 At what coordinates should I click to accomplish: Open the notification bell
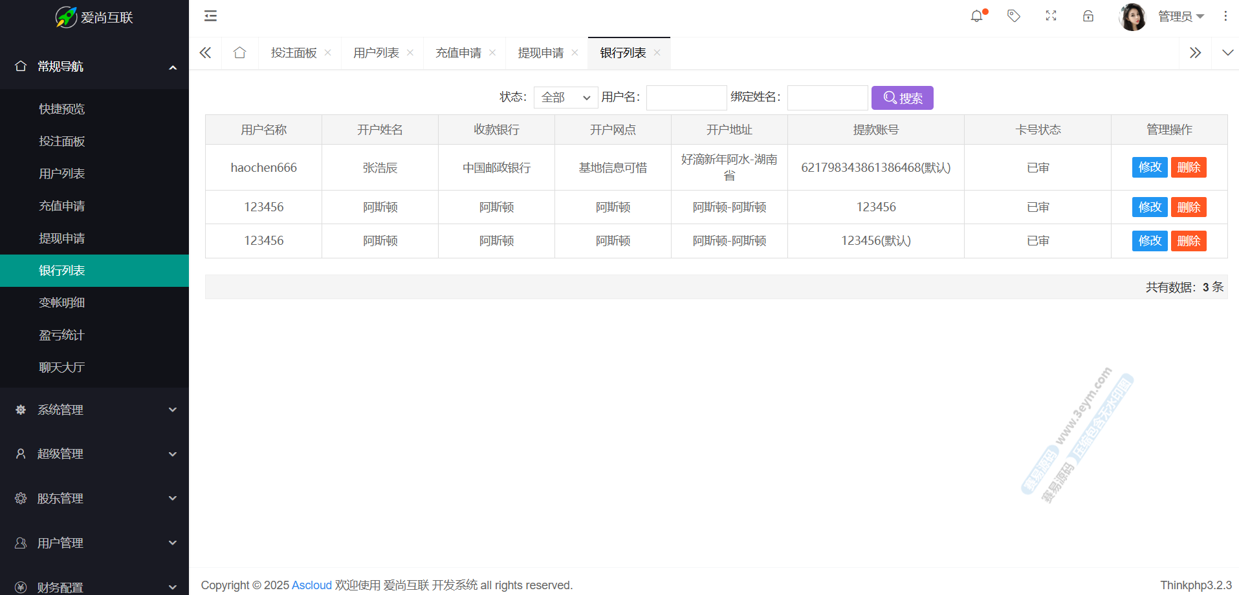977,16
